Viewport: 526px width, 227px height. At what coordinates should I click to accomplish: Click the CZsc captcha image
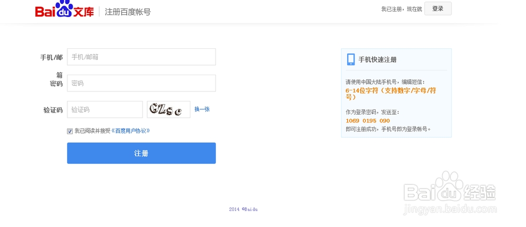tap(168, 110)
